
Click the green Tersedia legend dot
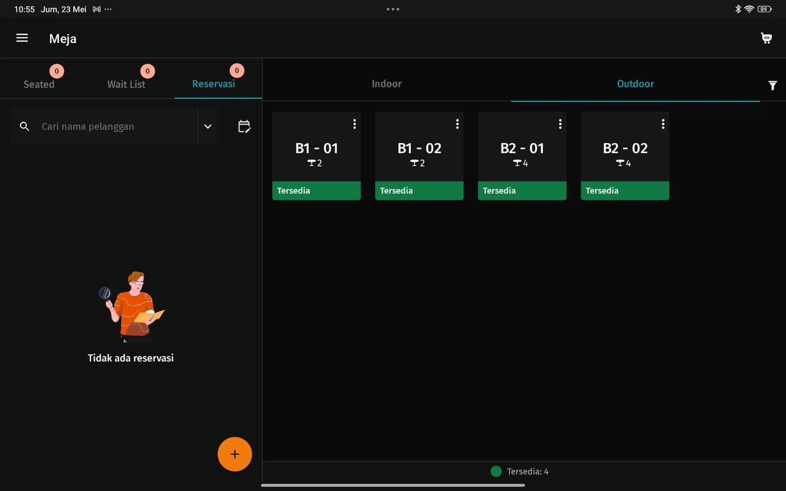click(x=496, y=471)
